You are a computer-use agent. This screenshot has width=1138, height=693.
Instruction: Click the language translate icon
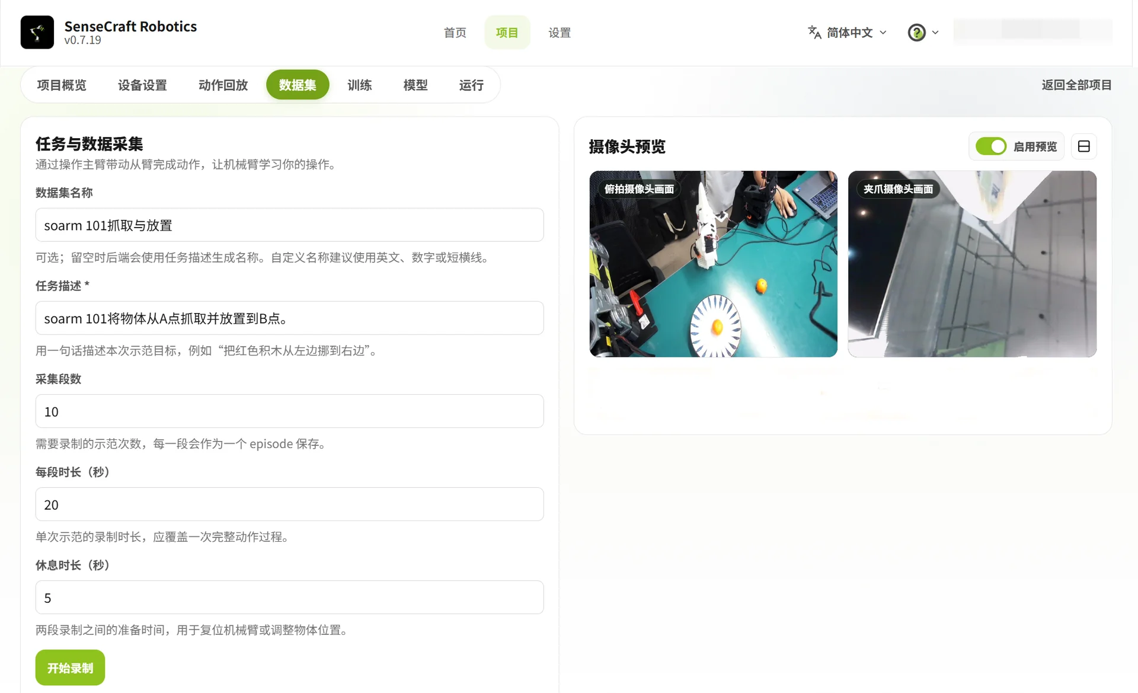(814, 32)
